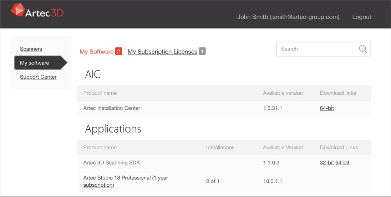
Task: Open the Support Center sidebar link
Action: [x=38, y=77]
